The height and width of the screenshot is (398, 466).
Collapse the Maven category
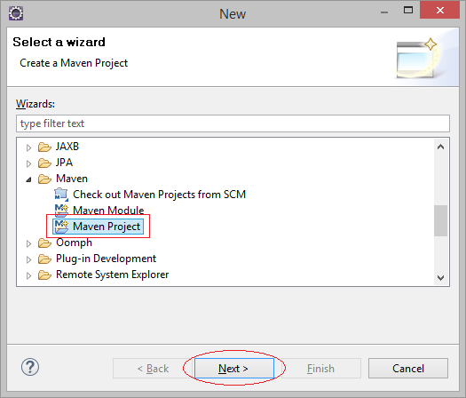(28, 179)
